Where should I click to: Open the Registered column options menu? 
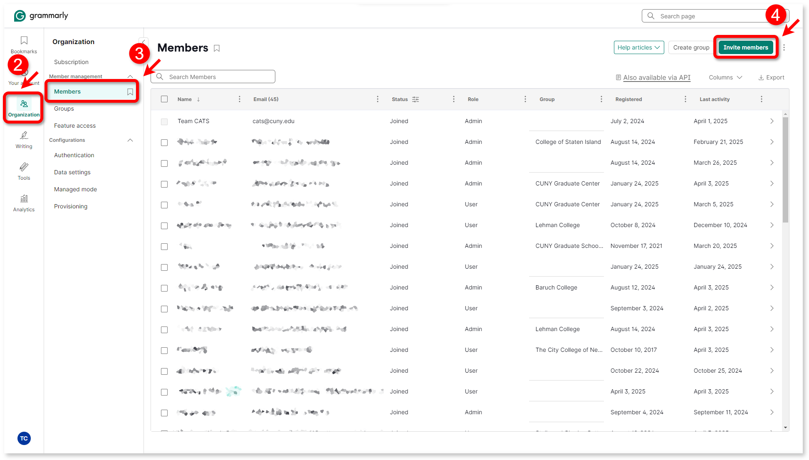[685, 99]
